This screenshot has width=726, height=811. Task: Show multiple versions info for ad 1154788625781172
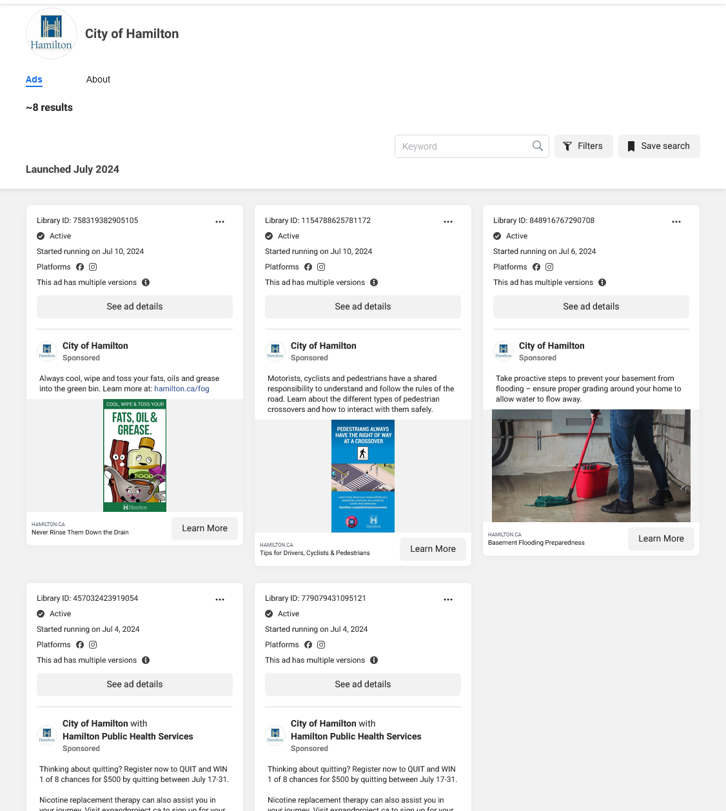(x=374, y=282)
